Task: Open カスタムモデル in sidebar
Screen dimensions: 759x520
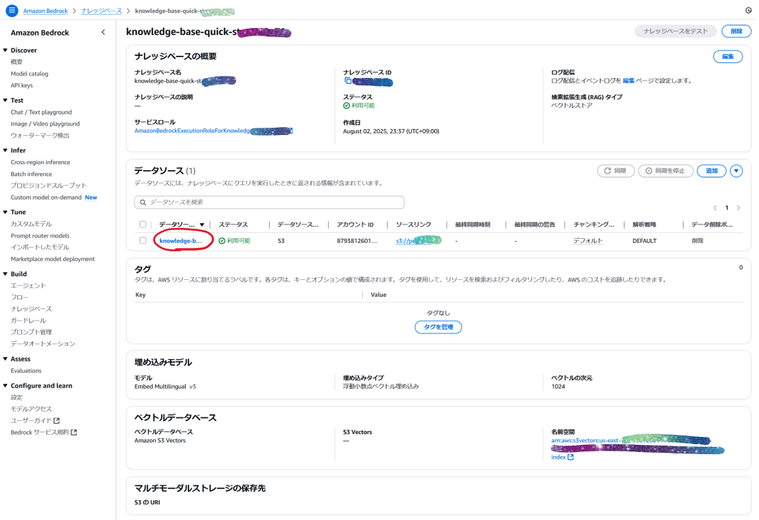Action: (31, 224)
